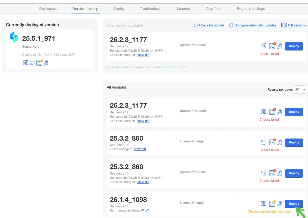Switch to the Dashboard tab

pos(48,9)
